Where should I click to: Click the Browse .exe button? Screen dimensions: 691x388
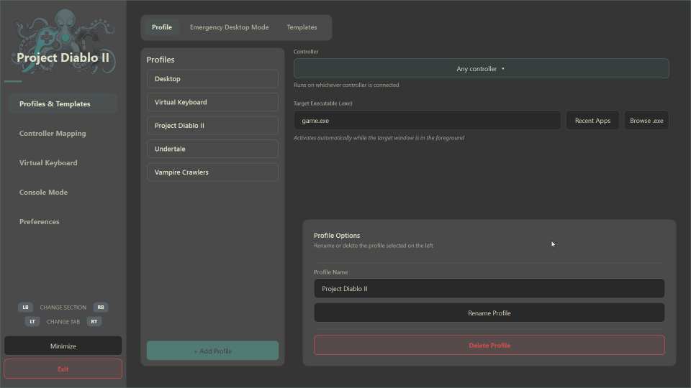click(646, 120)
